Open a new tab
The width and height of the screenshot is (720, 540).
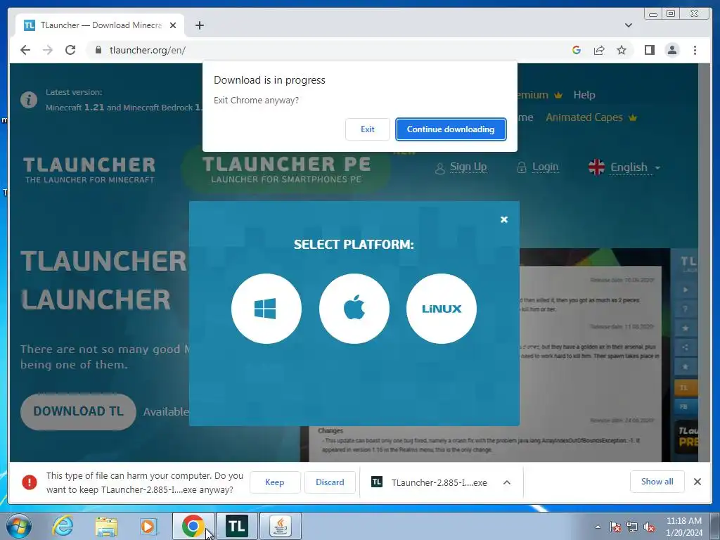point(199,25)
